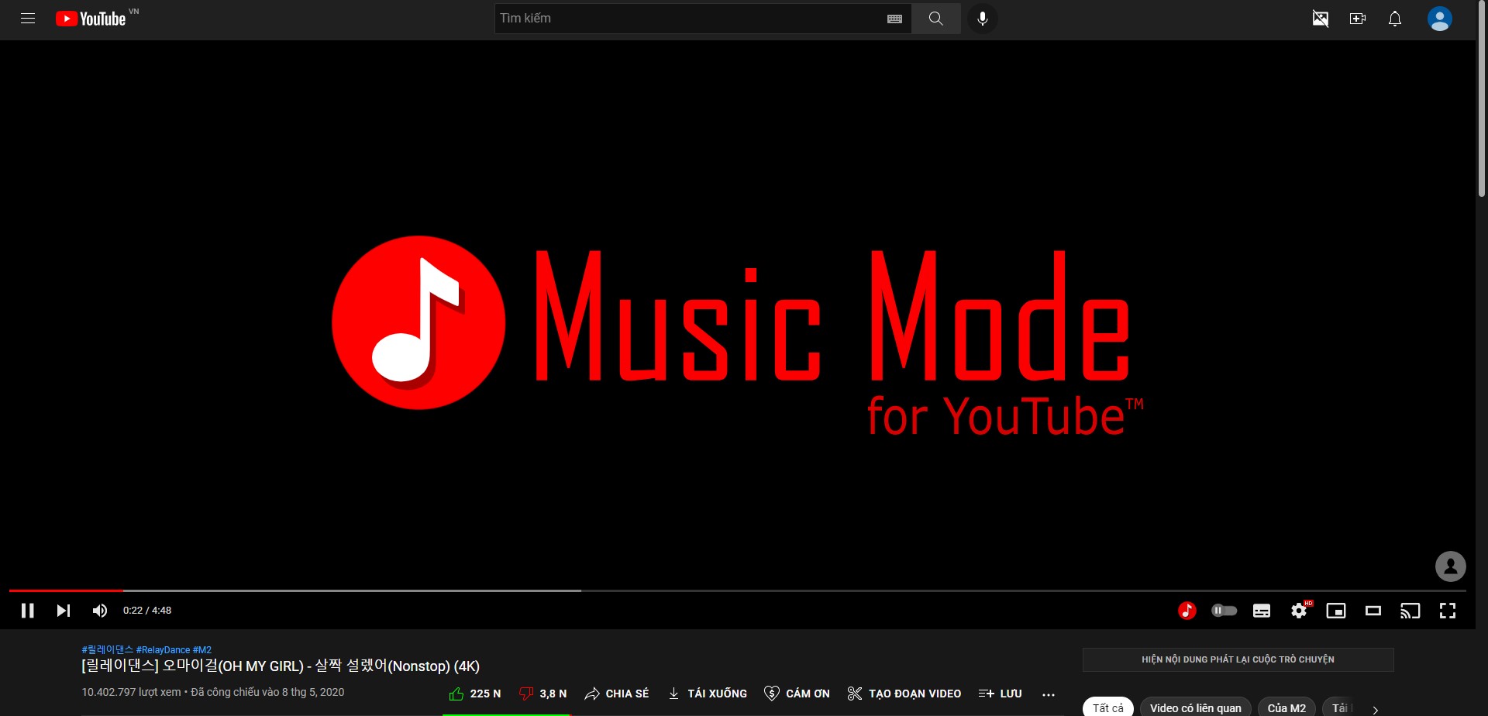This screenshot has height=716, width=1488.
Task: Mute the video with the volume icon
Action: 99,611
